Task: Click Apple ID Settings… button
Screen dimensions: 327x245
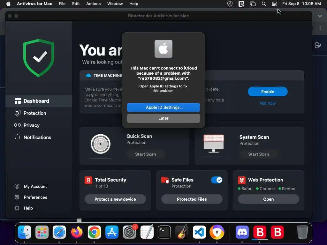Action: click(163, 107)
